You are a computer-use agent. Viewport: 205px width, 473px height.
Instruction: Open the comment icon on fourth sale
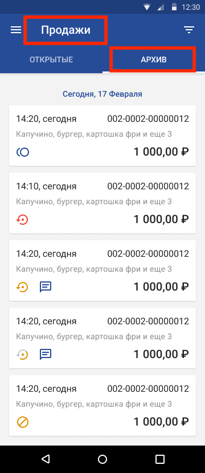point(46,355)
